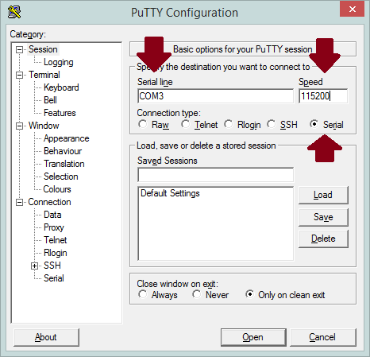Image resolution: width=370 pixels, height=357 pixels.
Task: Open the Appearance settings category
Action: point(66,138)
